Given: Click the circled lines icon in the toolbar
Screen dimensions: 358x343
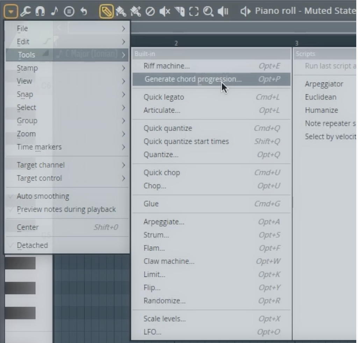Looking at the screenshot, I should 69,12.
